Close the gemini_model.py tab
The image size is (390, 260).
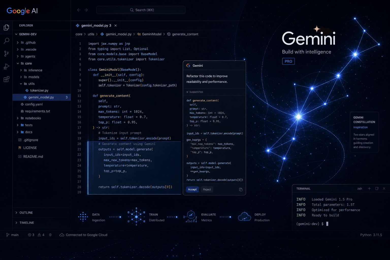tap(116, 25)
